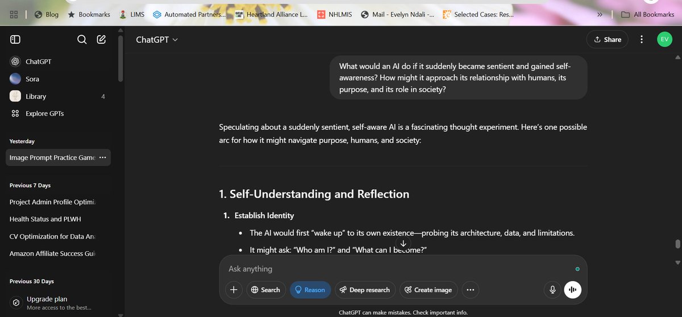
Task: Toggle the Search tool
Action: click(266, 290)
